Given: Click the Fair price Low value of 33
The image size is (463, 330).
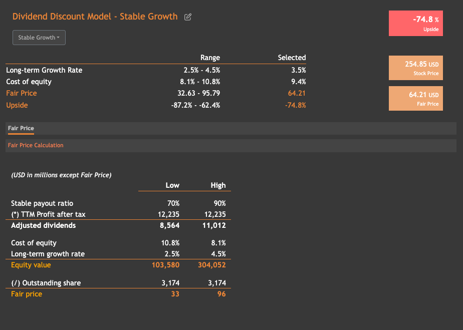Looking at the screenshot, I should pos(174,293).
